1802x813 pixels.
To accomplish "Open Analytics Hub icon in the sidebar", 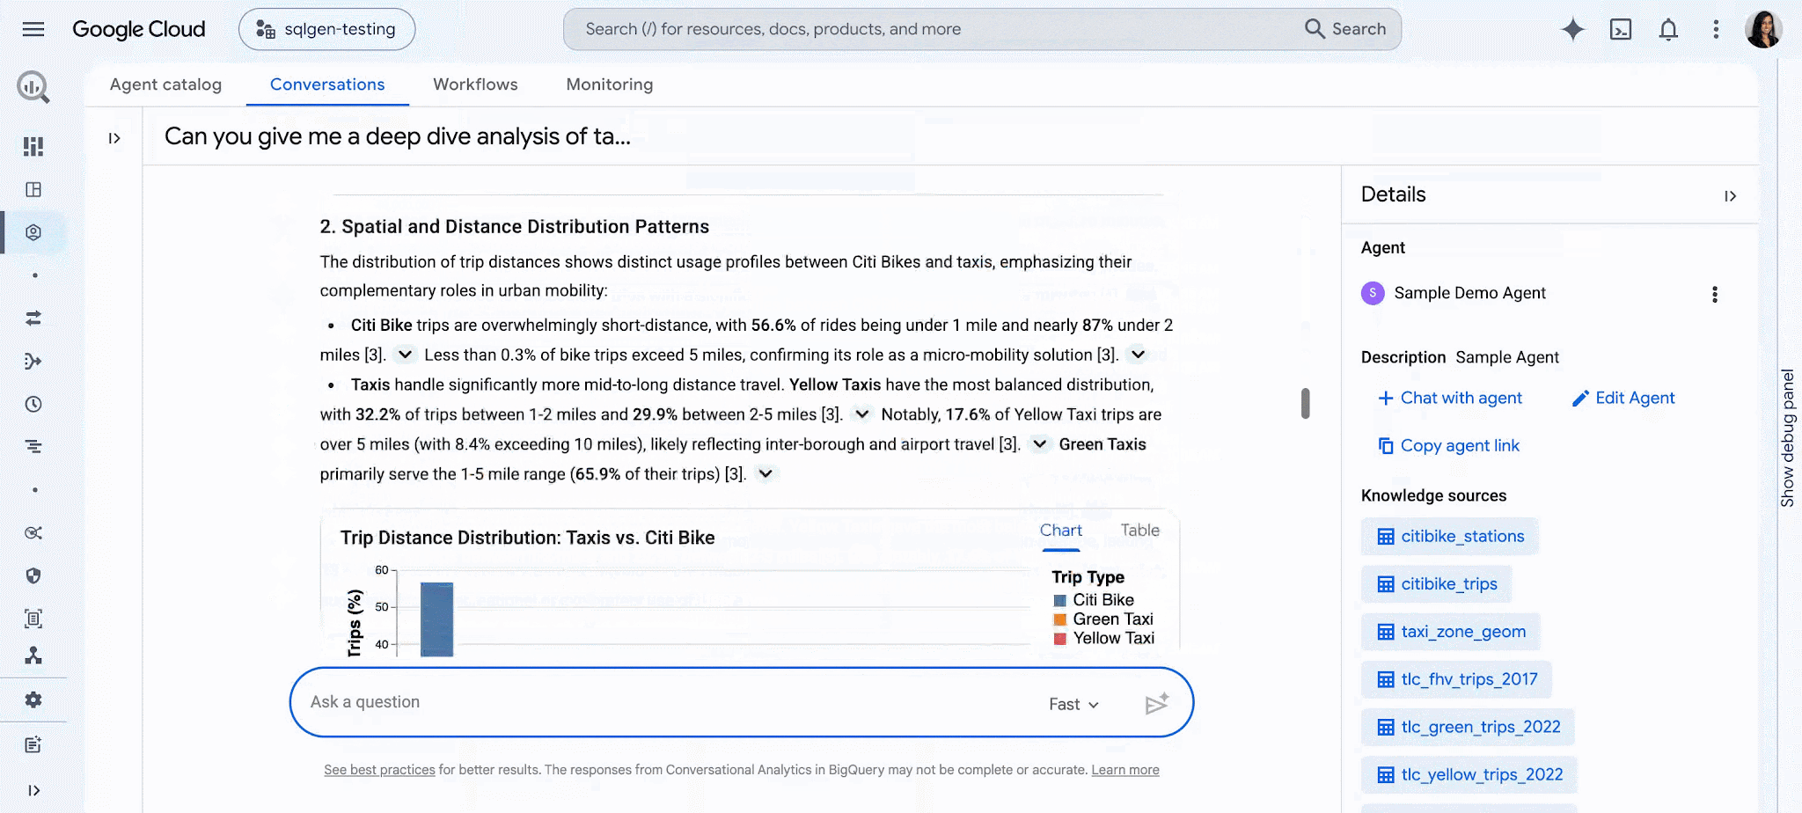I will pyautogui.click(x=33, y=532).
